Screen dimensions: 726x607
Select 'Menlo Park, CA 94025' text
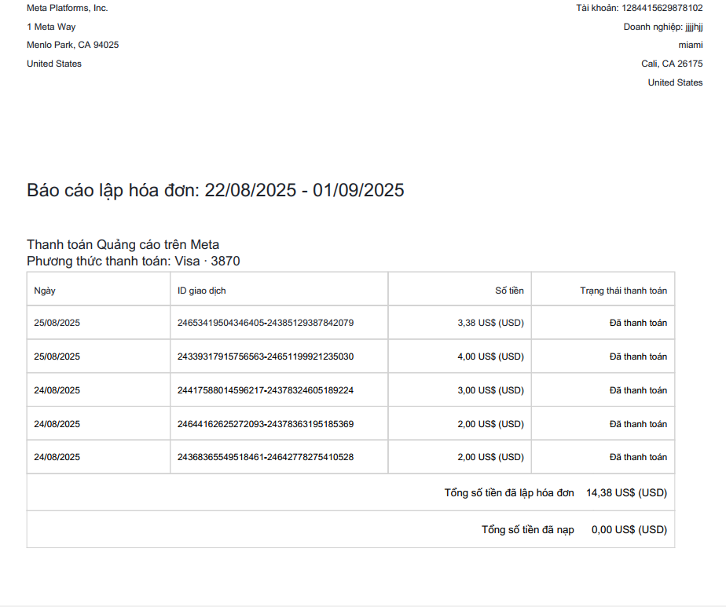click(73, 45)
